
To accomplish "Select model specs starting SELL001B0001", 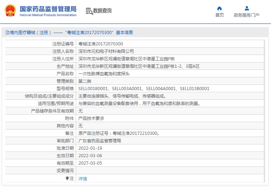I will [144, 88].
